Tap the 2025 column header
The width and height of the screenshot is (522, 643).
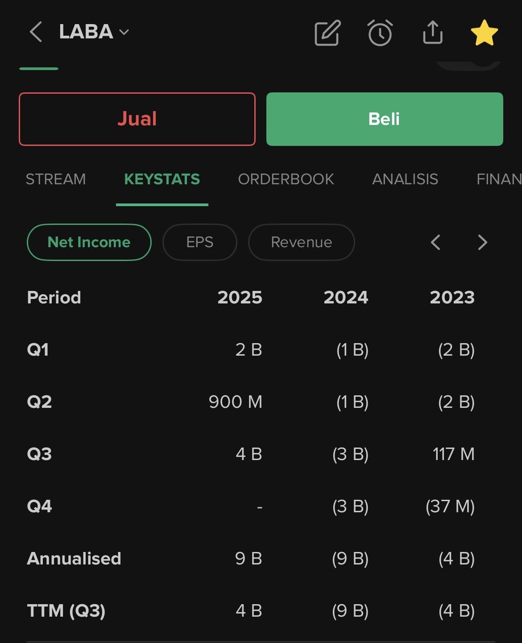coord(240,298)
